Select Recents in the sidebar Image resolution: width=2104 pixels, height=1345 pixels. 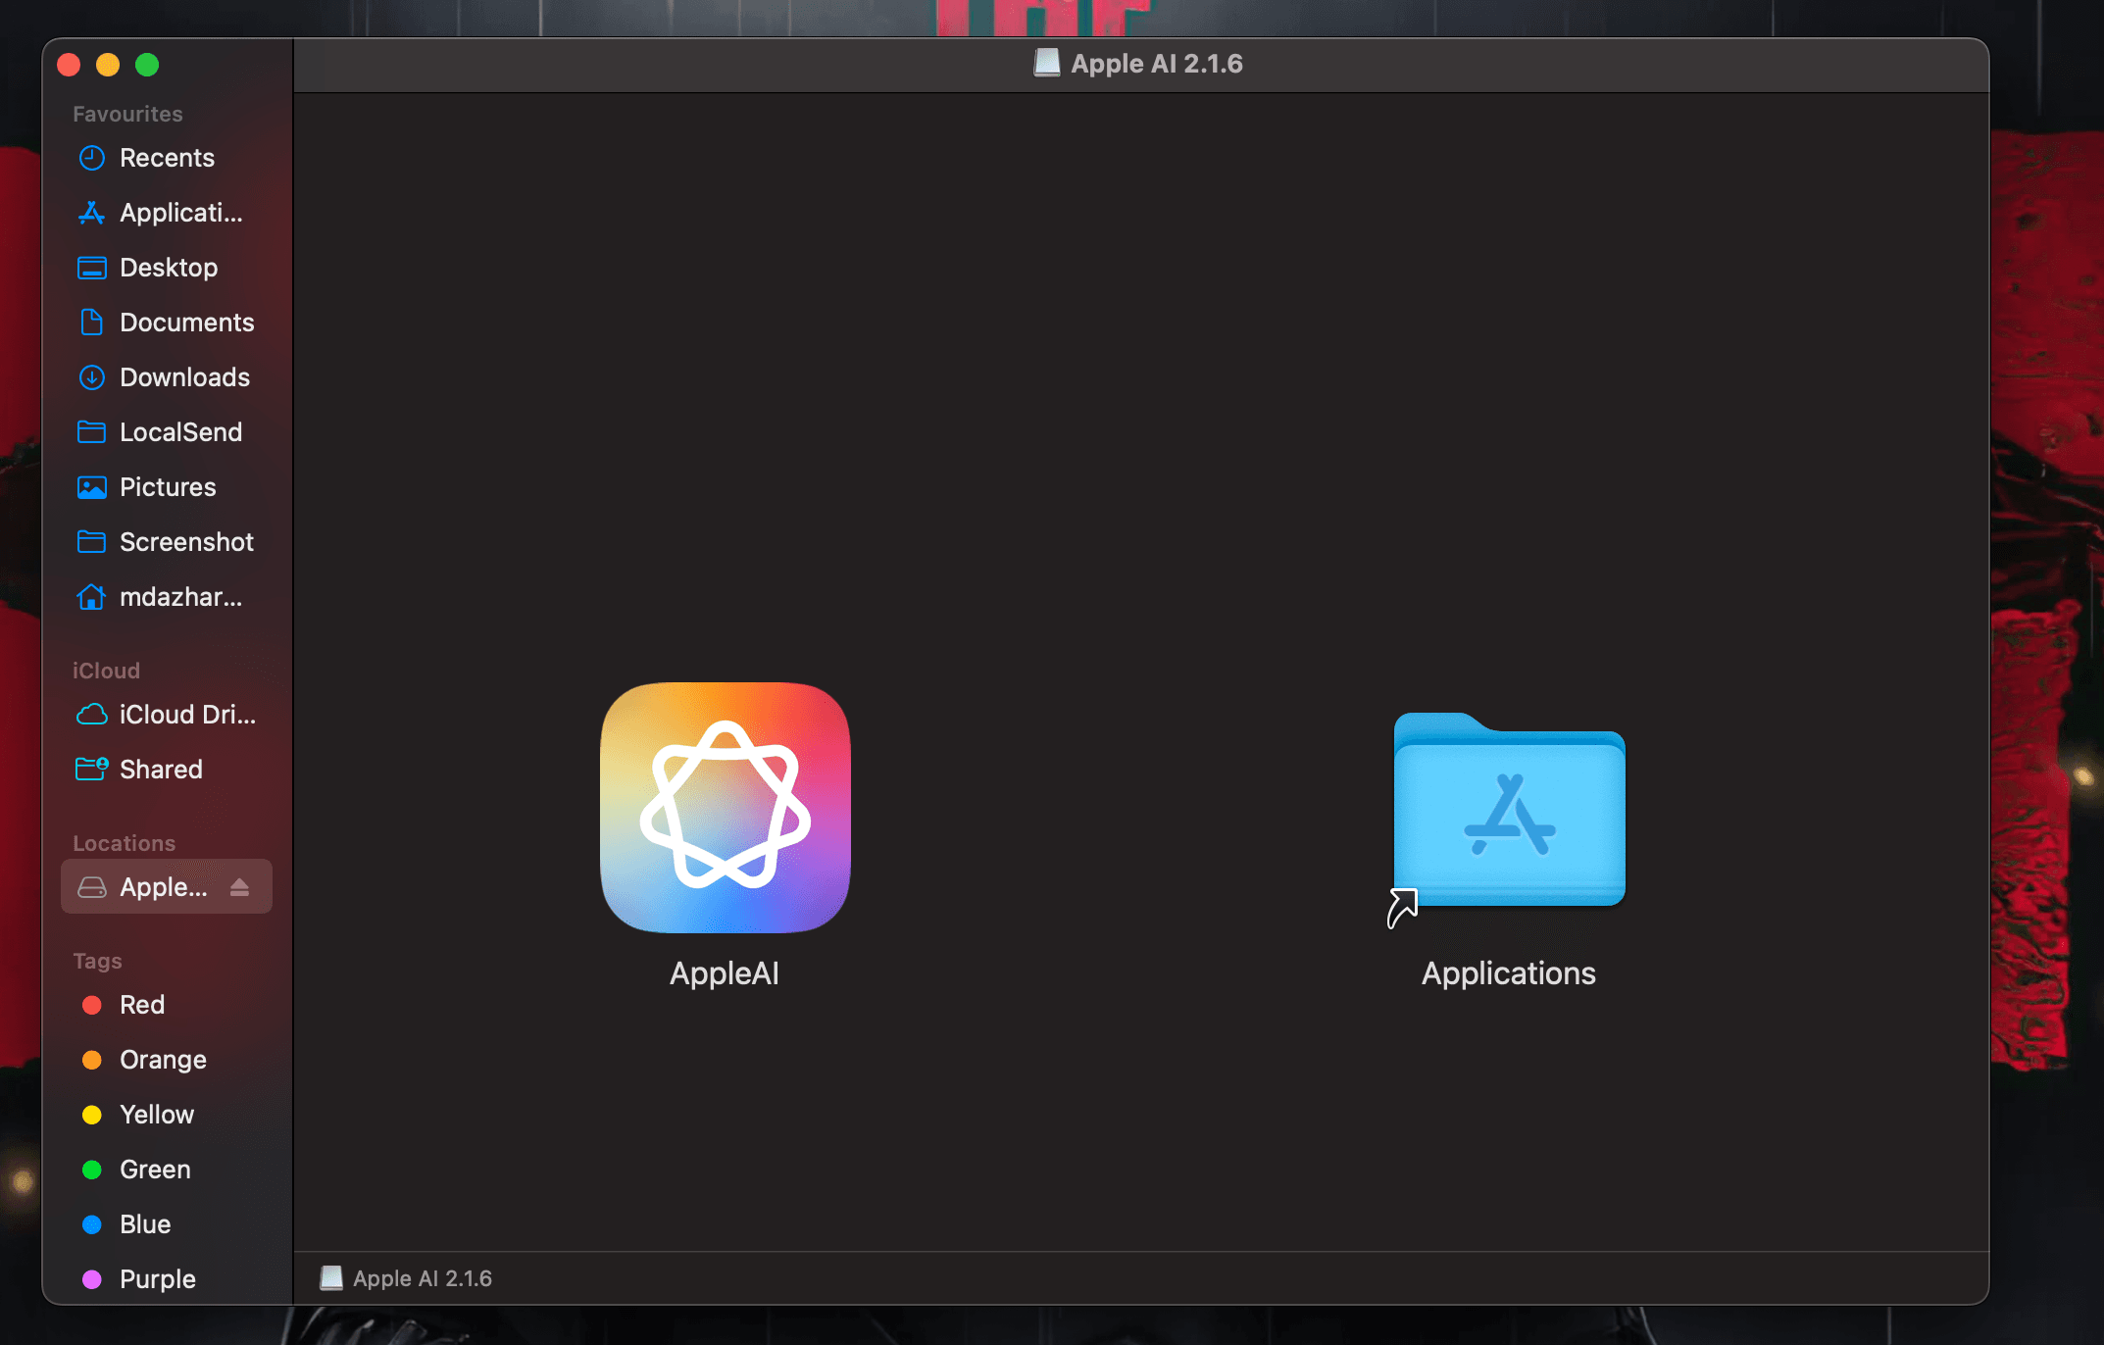[167, 158]
